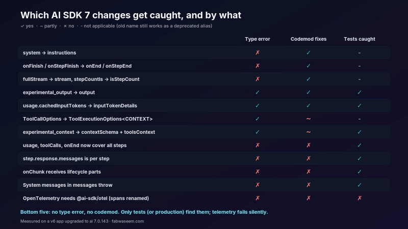Click the tilde partly icon in ToolCallOptions row

pyautogui.click(x=309, y=119)
